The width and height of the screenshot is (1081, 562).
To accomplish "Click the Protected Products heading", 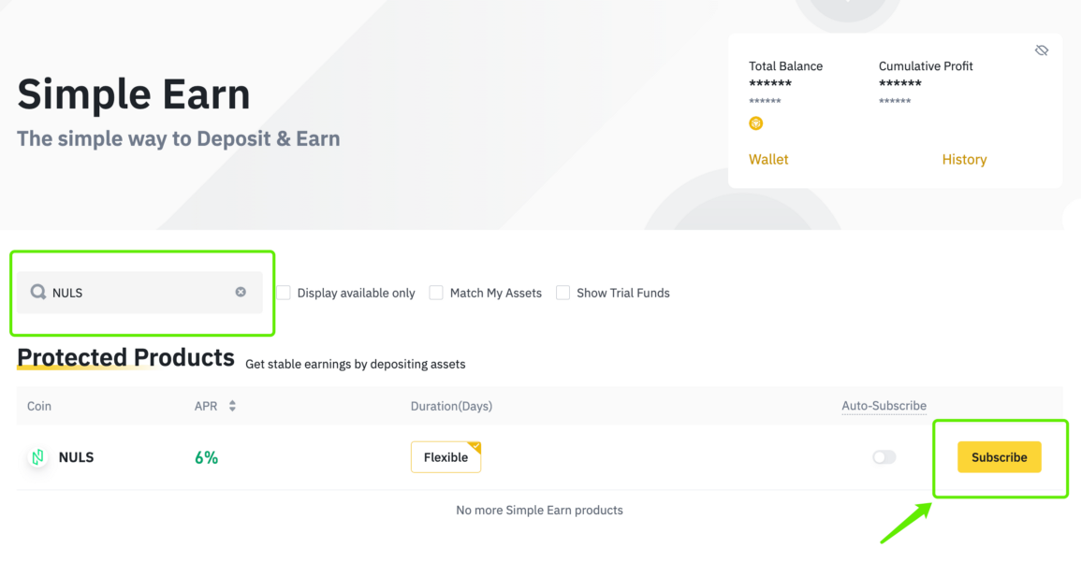I will pyautogui.click(x=125, y=357).
